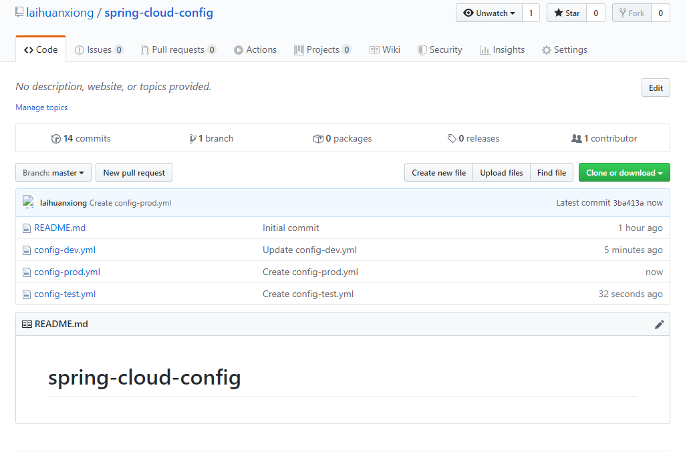Click the Create config-test.yml commit message
The width and height of the screenshot is (687, 452).
click(308, 294)
